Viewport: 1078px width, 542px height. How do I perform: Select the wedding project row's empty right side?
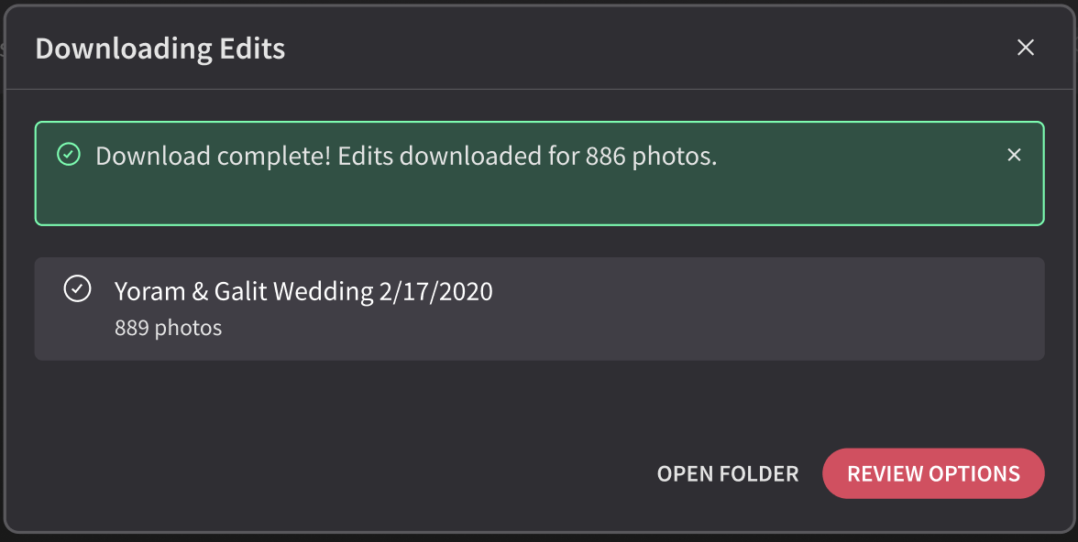click(x=790, y=309)
